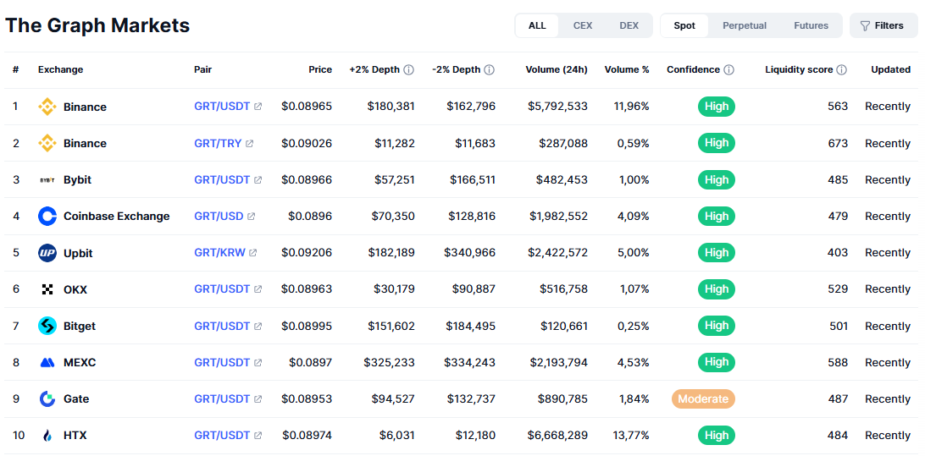This screenshot has width=925, height=456.
Task: Open external link icon for OKX GRT/USDT
Action: pyautogui.click(x=258, y=289)
